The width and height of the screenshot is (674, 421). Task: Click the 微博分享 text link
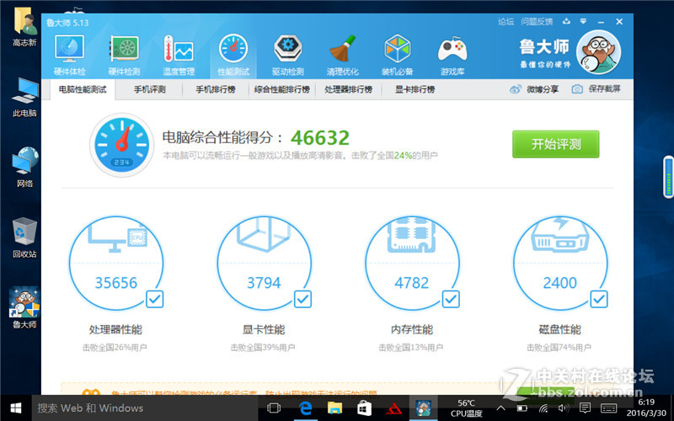pyautogui.click(x=543, y=89)
